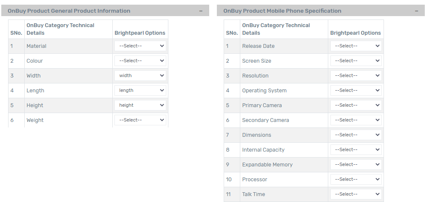The image size is (435, 202).
Task: Open the Secondary Camera dropdown
Action: coord(356,120)
